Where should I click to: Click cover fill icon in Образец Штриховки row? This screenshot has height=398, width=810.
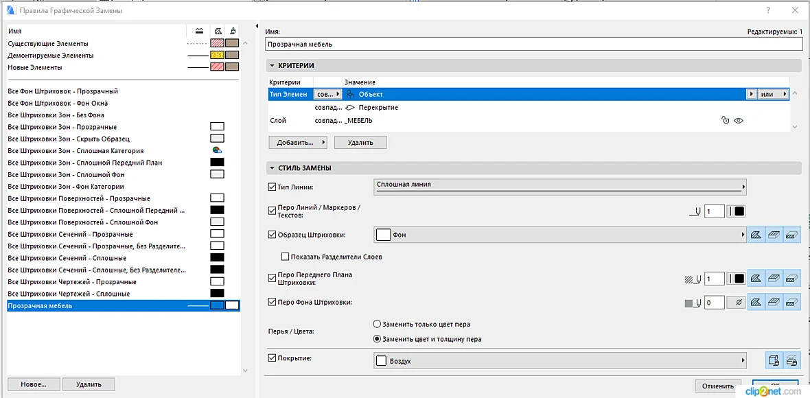pyautogui.click(x=774, y=235)
